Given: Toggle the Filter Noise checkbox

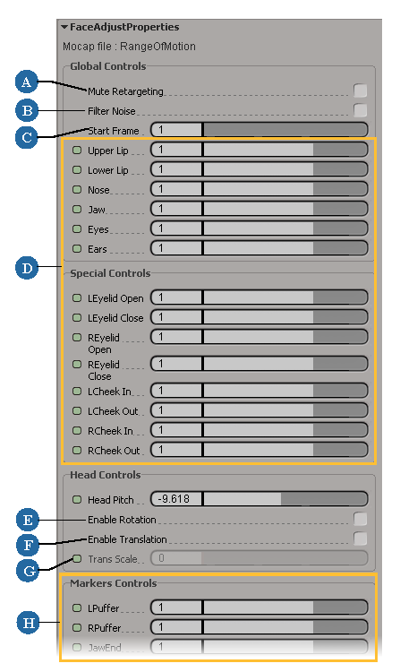Looking at the screenshot, I should pyautogui.click(x=361, y=110).
